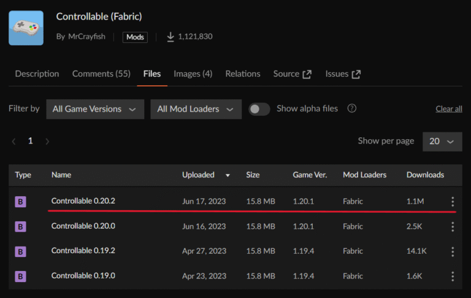This screenshot has width=471, height=298.
Task: Go to next page arrow
Action: 47,141
